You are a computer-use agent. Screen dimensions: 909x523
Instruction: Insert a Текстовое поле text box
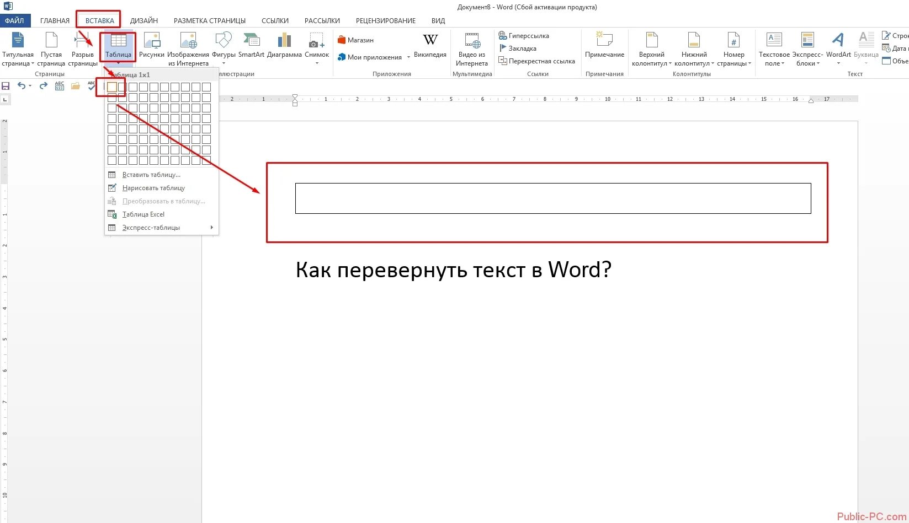click(774, 49)
